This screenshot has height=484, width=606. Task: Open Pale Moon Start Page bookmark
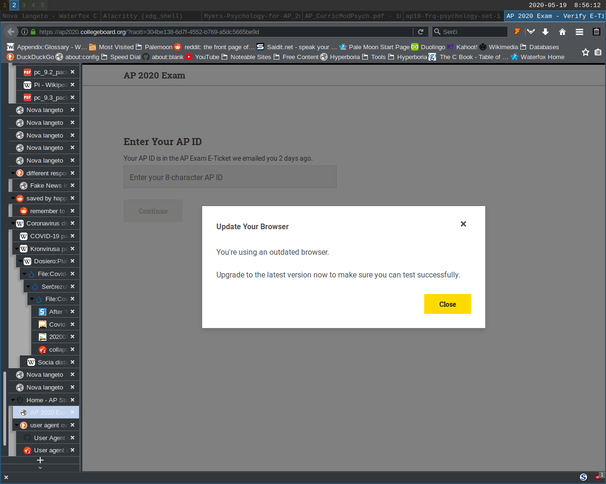[374, 47]
